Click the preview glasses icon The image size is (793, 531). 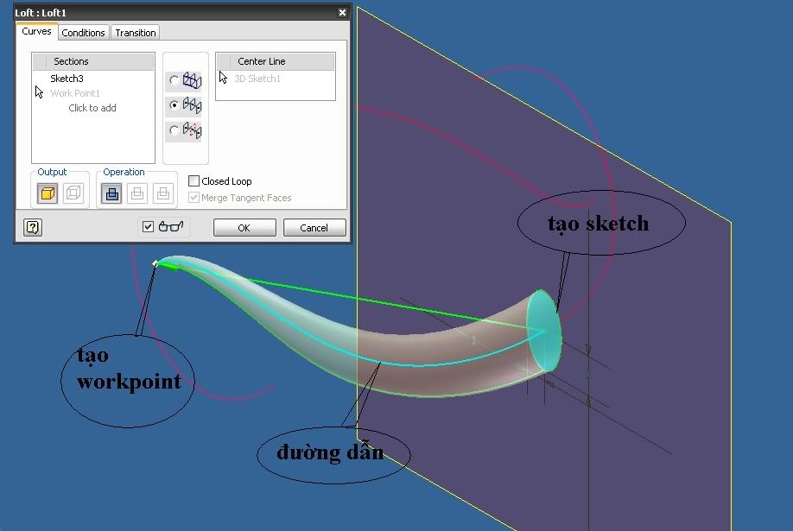point(172,227)
